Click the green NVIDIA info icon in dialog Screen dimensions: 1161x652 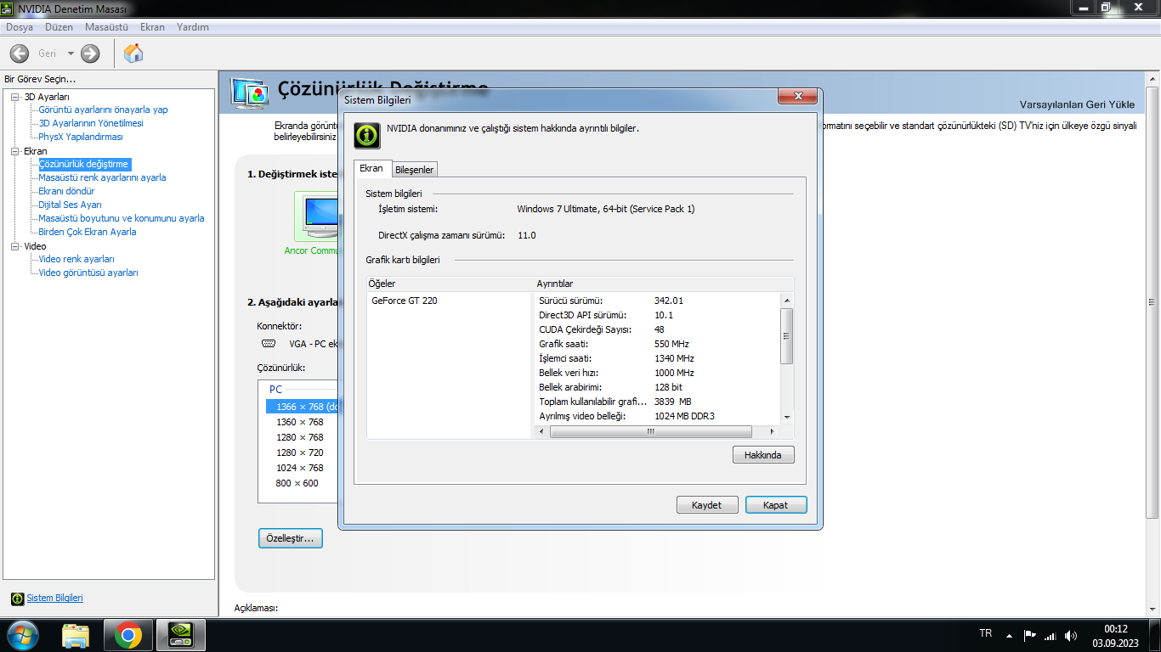pyautogui.click(x=367, y=135)
